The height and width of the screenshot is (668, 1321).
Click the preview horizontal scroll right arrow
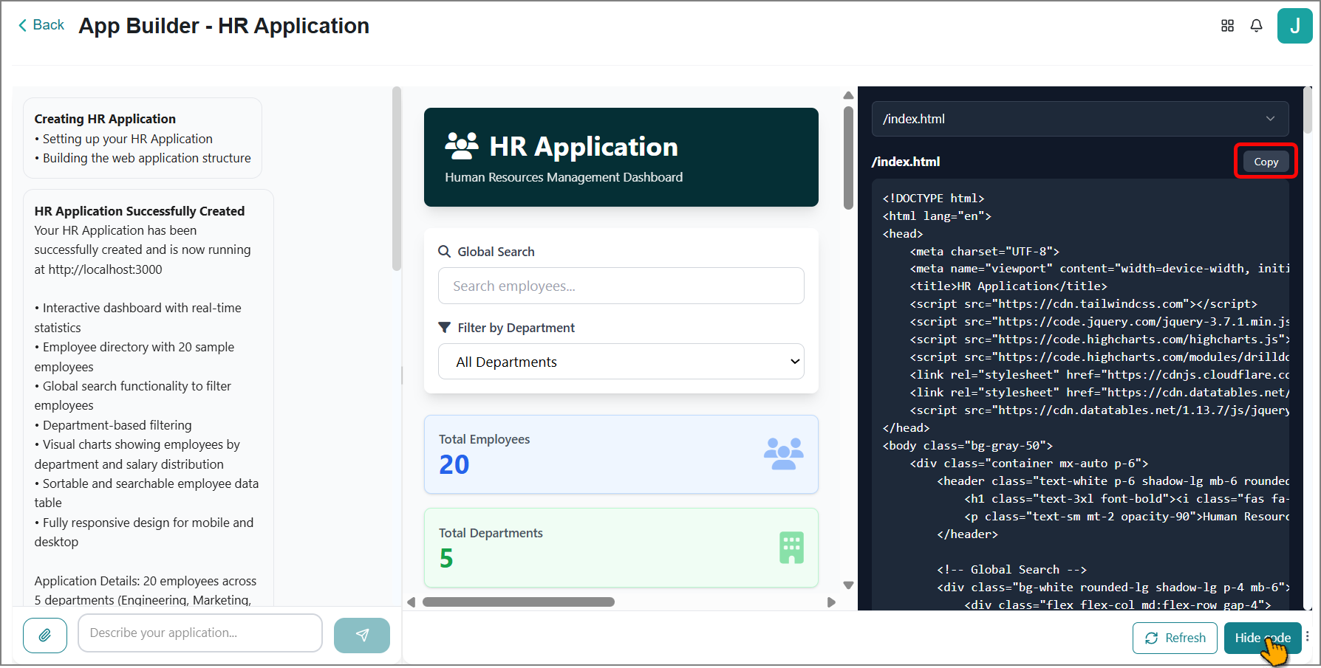click(831, 602)
